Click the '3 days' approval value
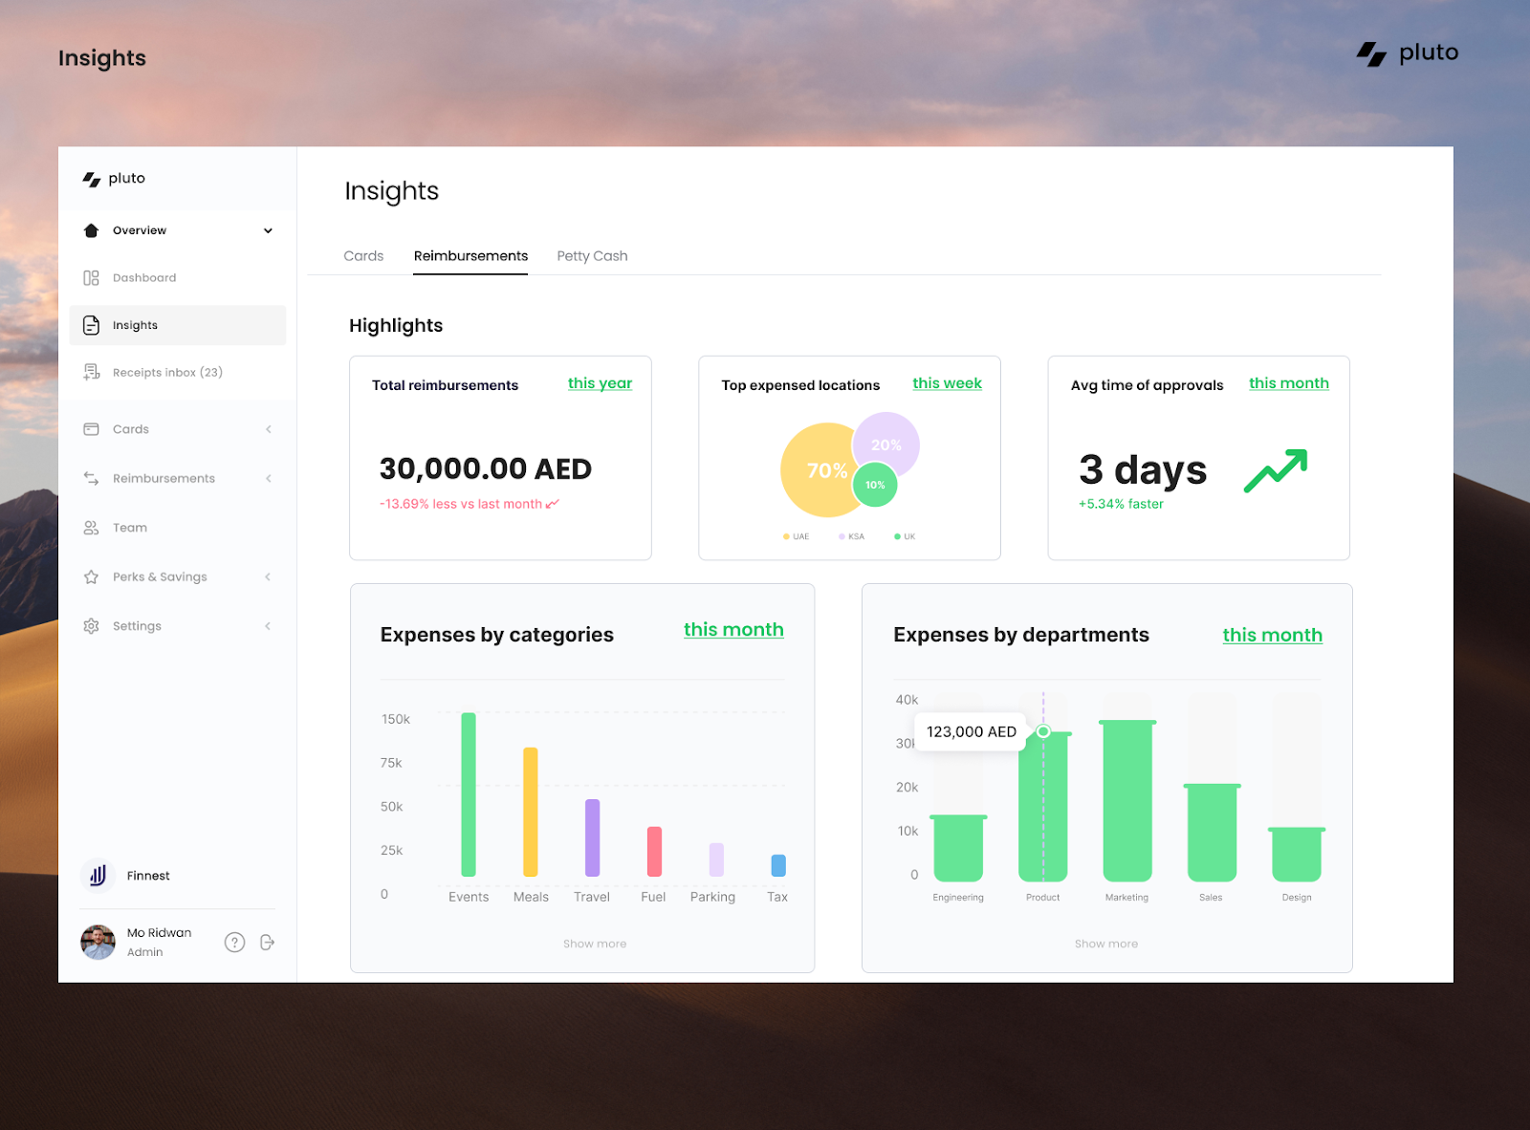 point(1143,470)
